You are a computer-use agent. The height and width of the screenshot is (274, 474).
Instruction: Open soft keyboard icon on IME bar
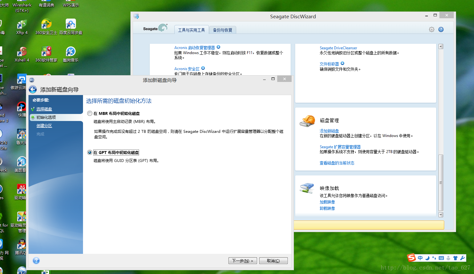pos(441,258)
